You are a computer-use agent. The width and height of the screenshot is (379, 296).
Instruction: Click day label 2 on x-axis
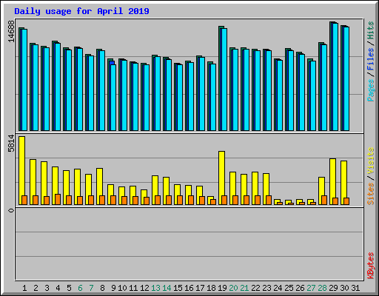36,288
